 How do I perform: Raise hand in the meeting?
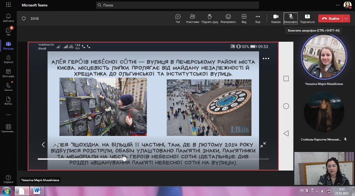pyautogui.click(x=209, y=18)
